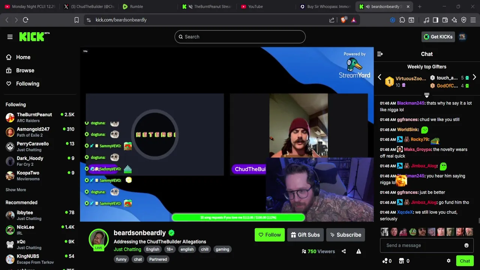Open PerryCaravello followed channel
Viewport: 480px width, 270px height.
(x=40, y=147)
